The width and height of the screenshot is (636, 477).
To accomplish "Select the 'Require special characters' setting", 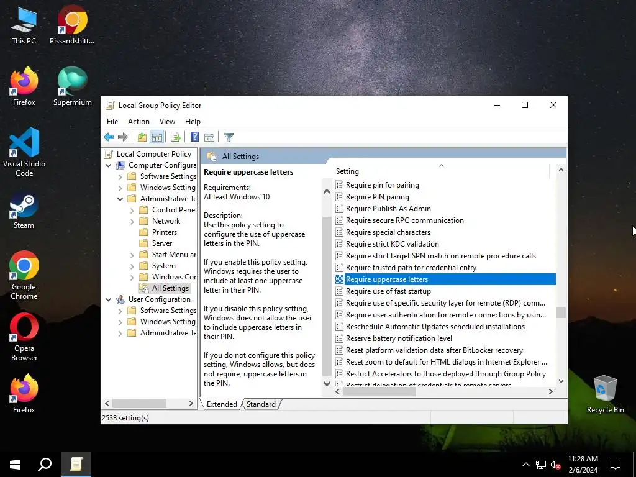I will pos(388,232).
